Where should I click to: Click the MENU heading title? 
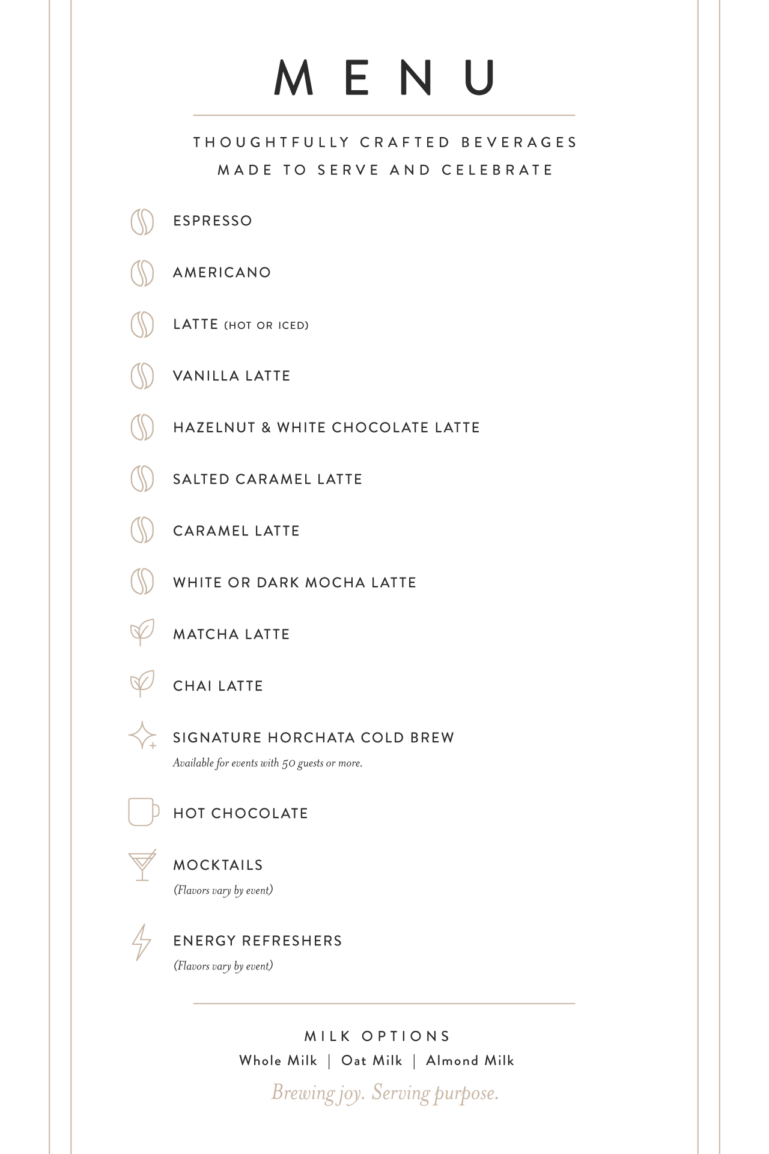pos(384,78)
